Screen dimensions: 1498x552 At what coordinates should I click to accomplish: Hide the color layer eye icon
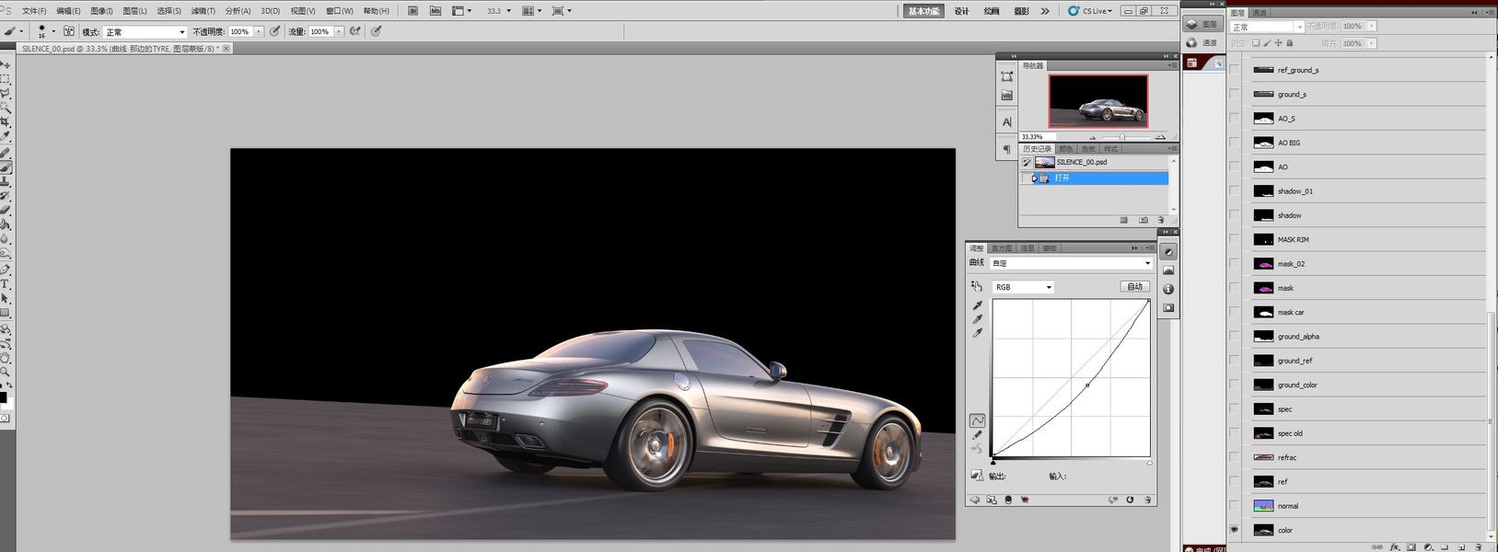[1234, 530]
